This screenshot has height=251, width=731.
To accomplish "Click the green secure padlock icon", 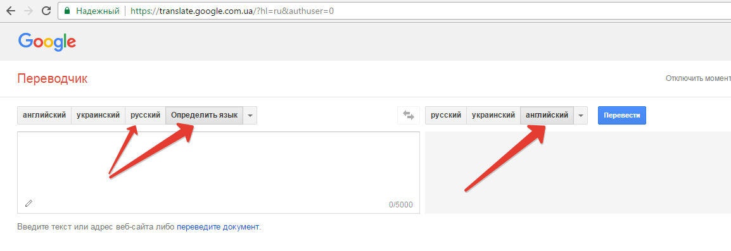I will coord(68,10).
